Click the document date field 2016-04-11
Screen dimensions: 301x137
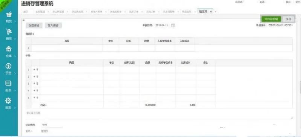(162, 25)
